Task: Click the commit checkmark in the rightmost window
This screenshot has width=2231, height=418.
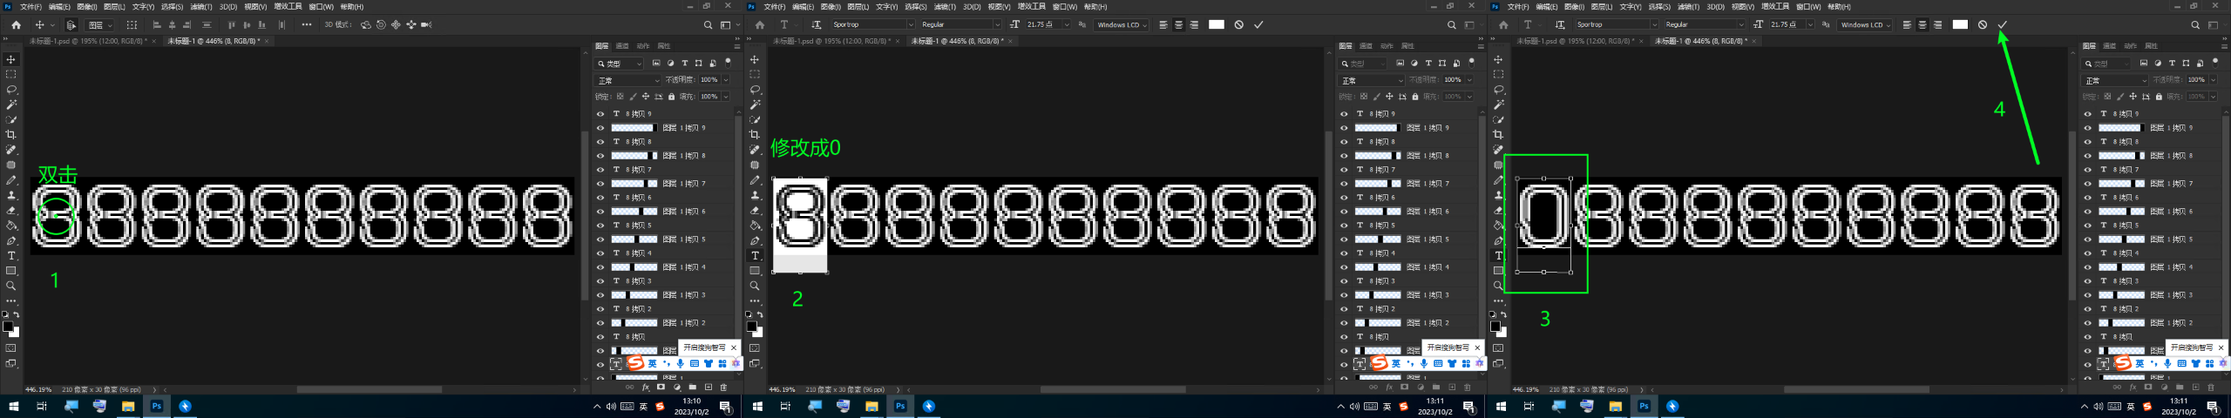Action: click(2002, 25)
